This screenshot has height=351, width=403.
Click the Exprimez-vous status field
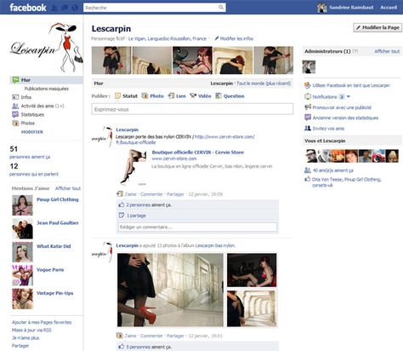(x=192, y=109)
